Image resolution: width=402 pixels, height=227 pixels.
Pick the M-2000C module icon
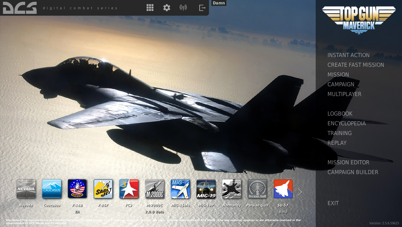pyautogui.click(x=155, y=189)
